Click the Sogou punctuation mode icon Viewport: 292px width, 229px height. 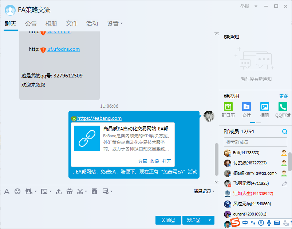click(x=253, y=223)
